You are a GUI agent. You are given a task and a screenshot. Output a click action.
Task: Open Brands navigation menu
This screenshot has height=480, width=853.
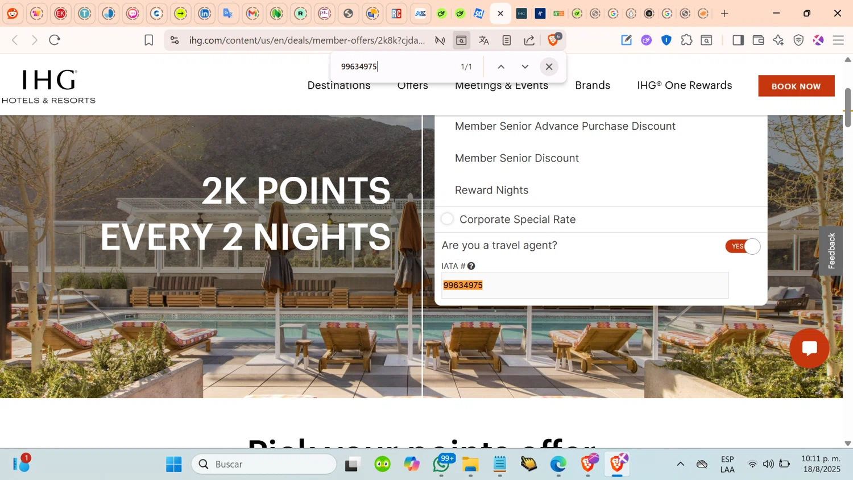(593, 85)
